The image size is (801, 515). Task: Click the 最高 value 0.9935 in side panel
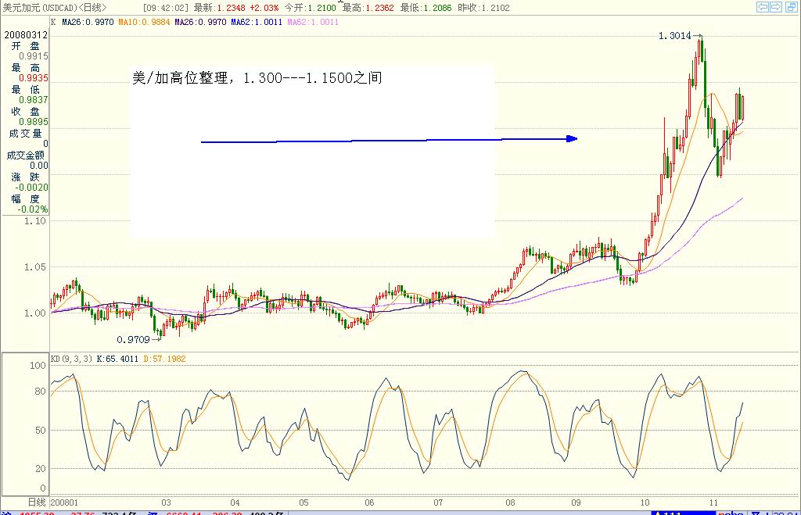[x=34, y=78]
